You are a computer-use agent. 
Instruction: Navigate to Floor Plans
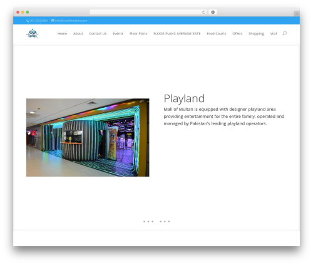pos(138,34)
